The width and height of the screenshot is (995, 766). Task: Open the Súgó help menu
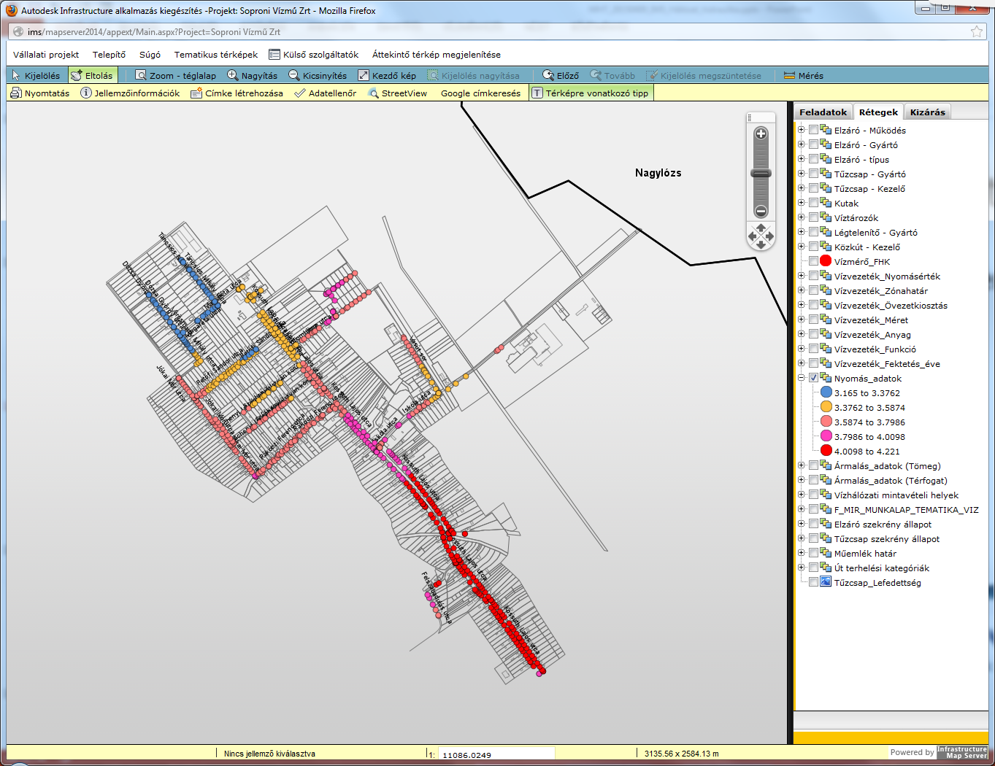point(150,54)
